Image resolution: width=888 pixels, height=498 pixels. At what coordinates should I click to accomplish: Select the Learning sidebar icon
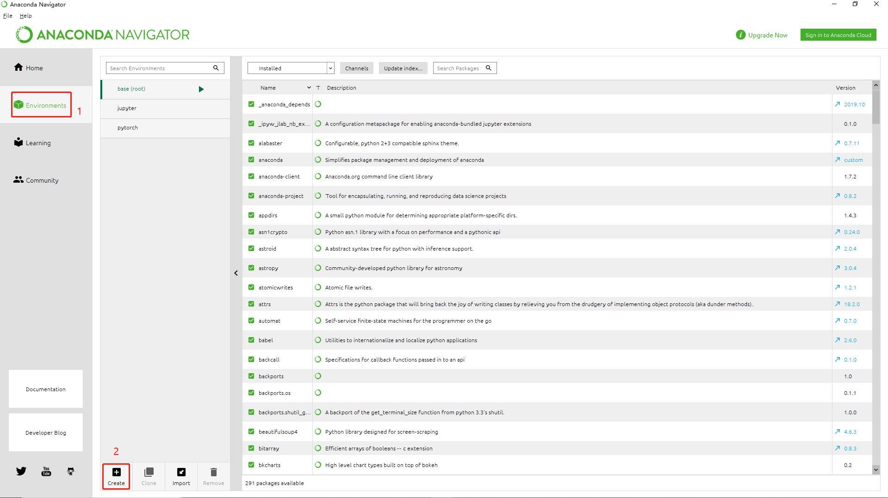pos(19,142)
